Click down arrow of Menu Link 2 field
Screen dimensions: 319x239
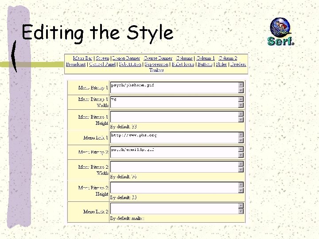241,212
